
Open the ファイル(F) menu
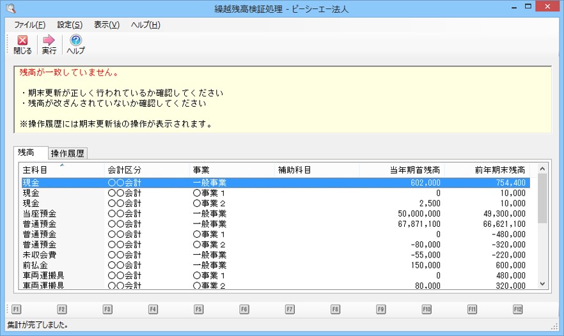(x=29, y=25)
